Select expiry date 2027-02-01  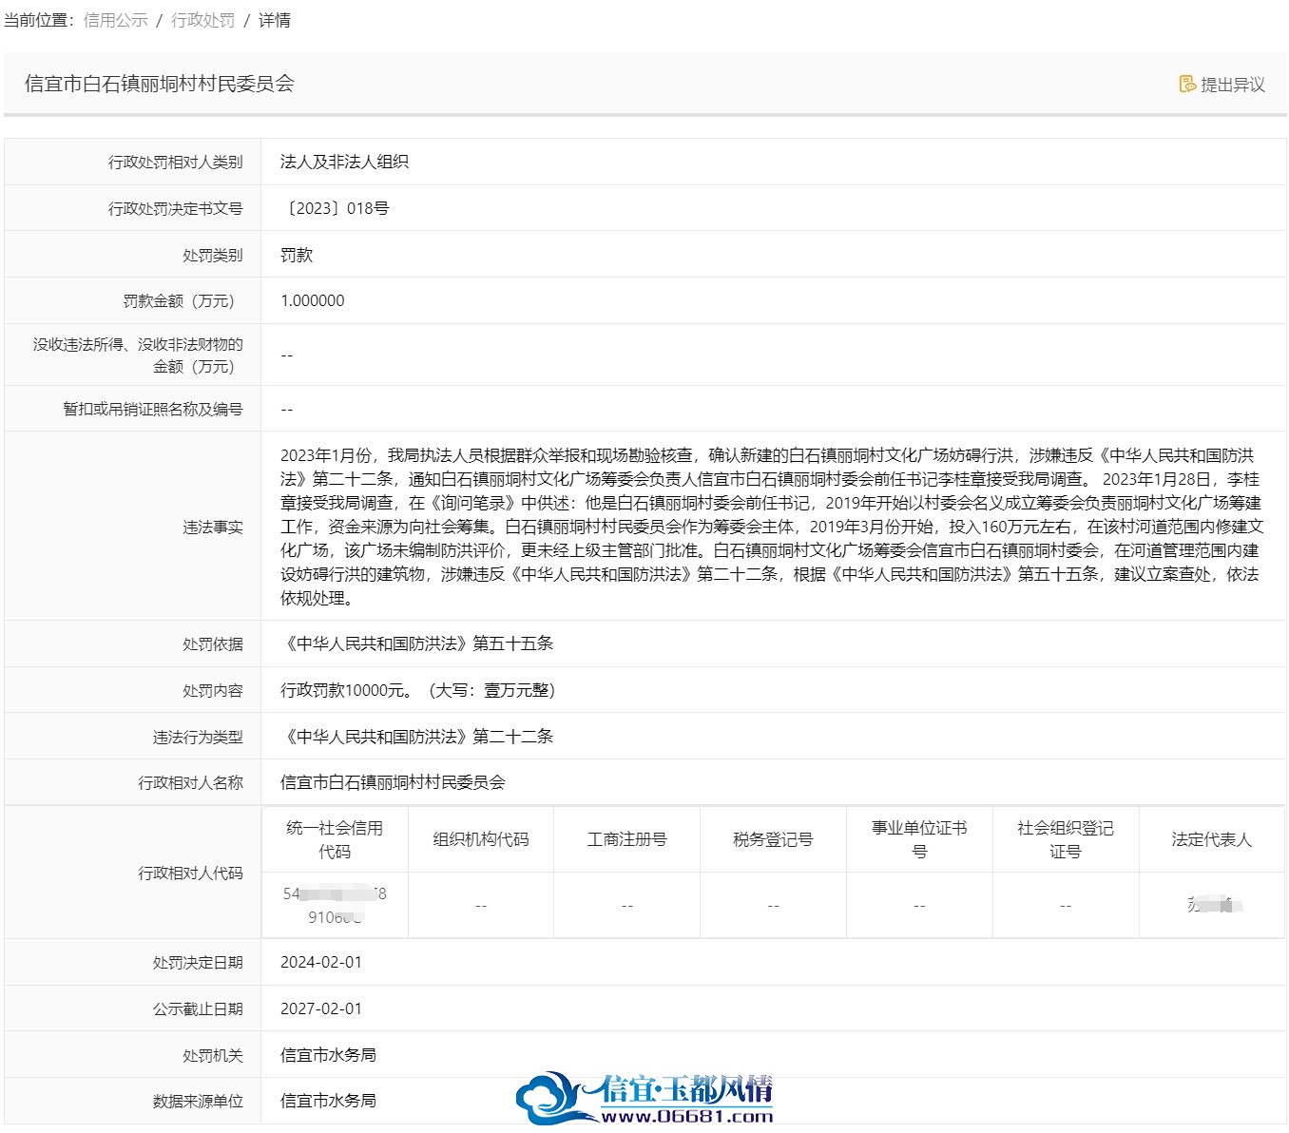321,1008
